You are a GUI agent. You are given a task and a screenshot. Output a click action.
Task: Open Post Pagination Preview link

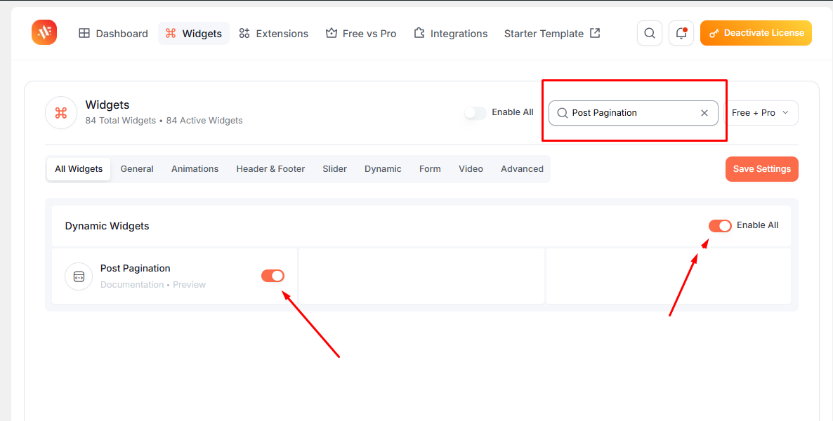[x=189, y=285]
